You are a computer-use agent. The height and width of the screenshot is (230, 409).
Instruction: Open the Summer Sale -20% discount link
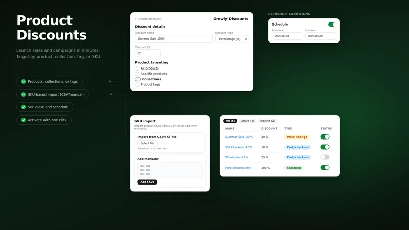pos(239,137)
